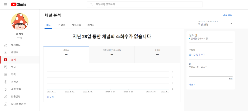Open the 자막 subtitles icon
This screenshot has width=248, height=111.
tap(5, 75)
